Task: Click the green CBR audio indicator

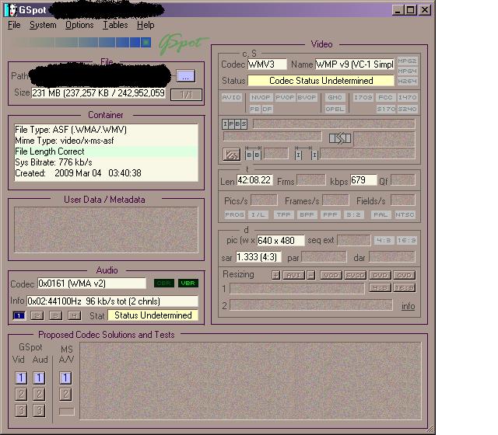Action: pyautogui.click(x=164, y=283)
